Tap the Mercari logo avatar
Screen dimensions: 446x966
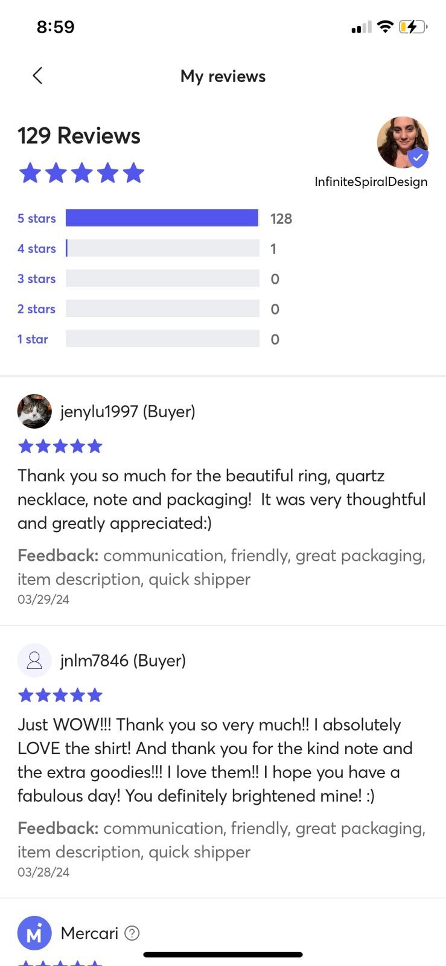(x=34, y=933)
